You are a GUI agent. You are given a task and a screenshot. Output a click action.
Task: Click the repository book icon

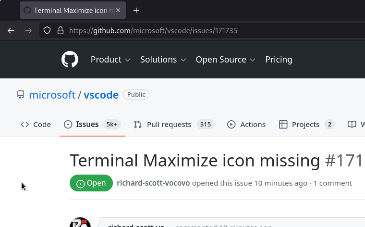(21, 95)
